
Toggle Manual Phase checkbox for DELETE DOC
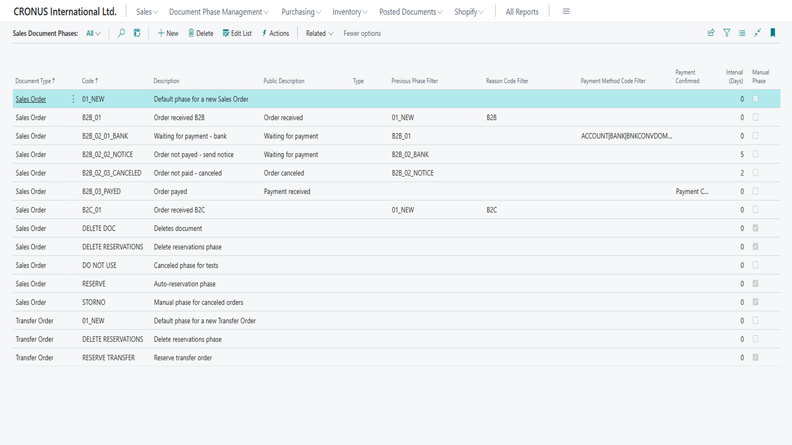755,229
